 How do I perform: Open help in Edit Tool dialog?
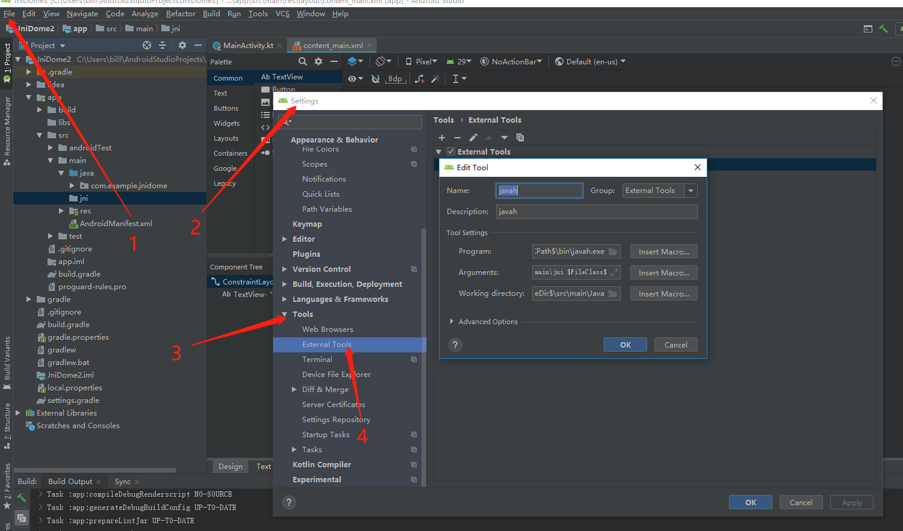tap(455, 345)
